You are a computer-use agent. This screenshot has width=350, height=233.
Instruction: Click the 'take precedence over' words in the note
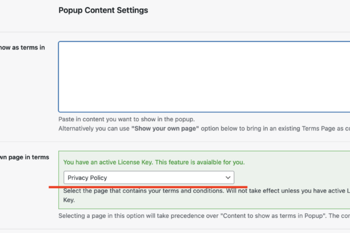point(190,216)
